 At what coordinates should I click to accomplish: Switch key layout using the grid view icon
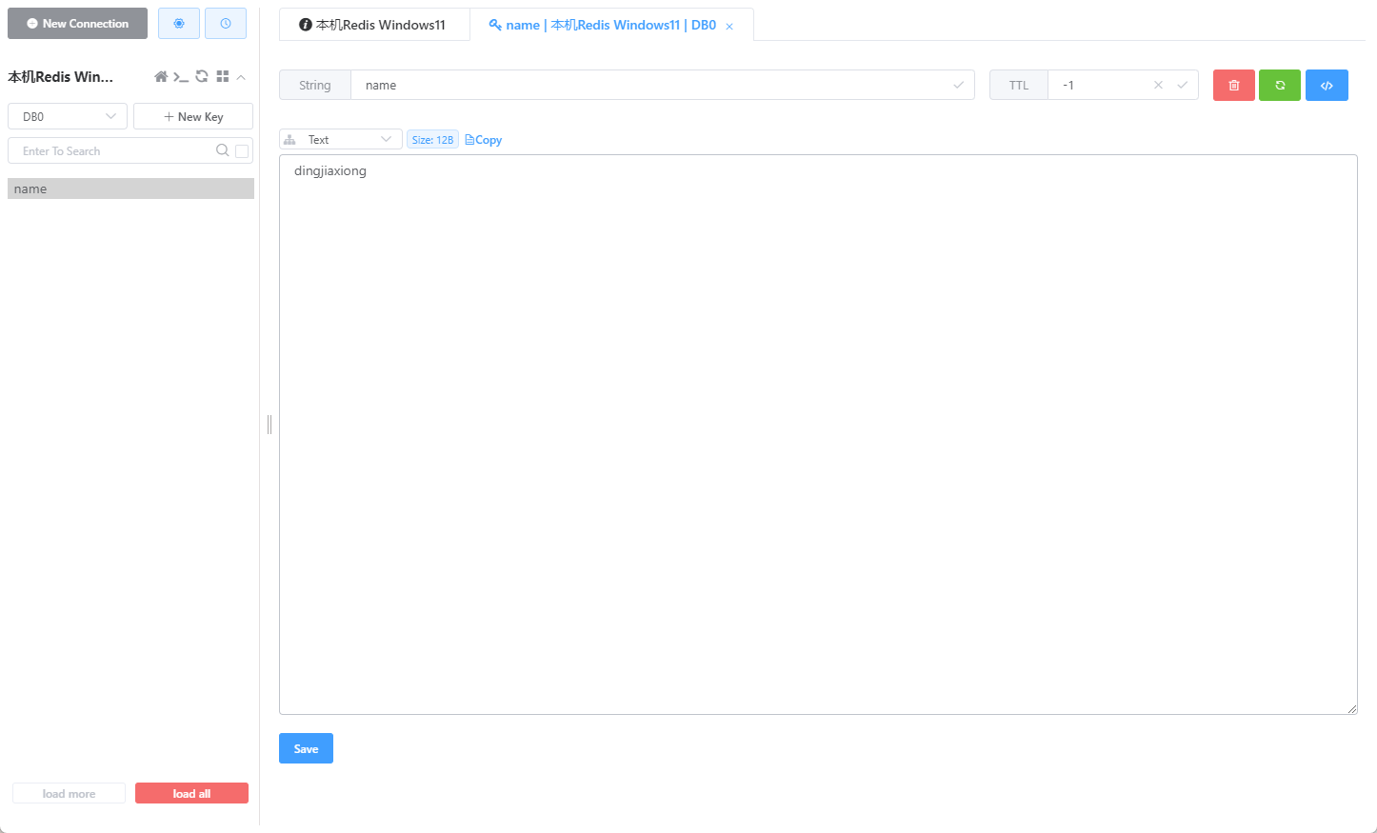(x=222, y=76)
